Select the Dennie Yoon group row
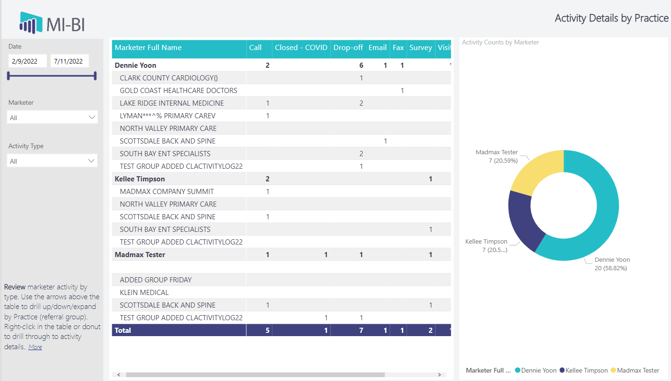671x381 pixels. pos(136,65)
